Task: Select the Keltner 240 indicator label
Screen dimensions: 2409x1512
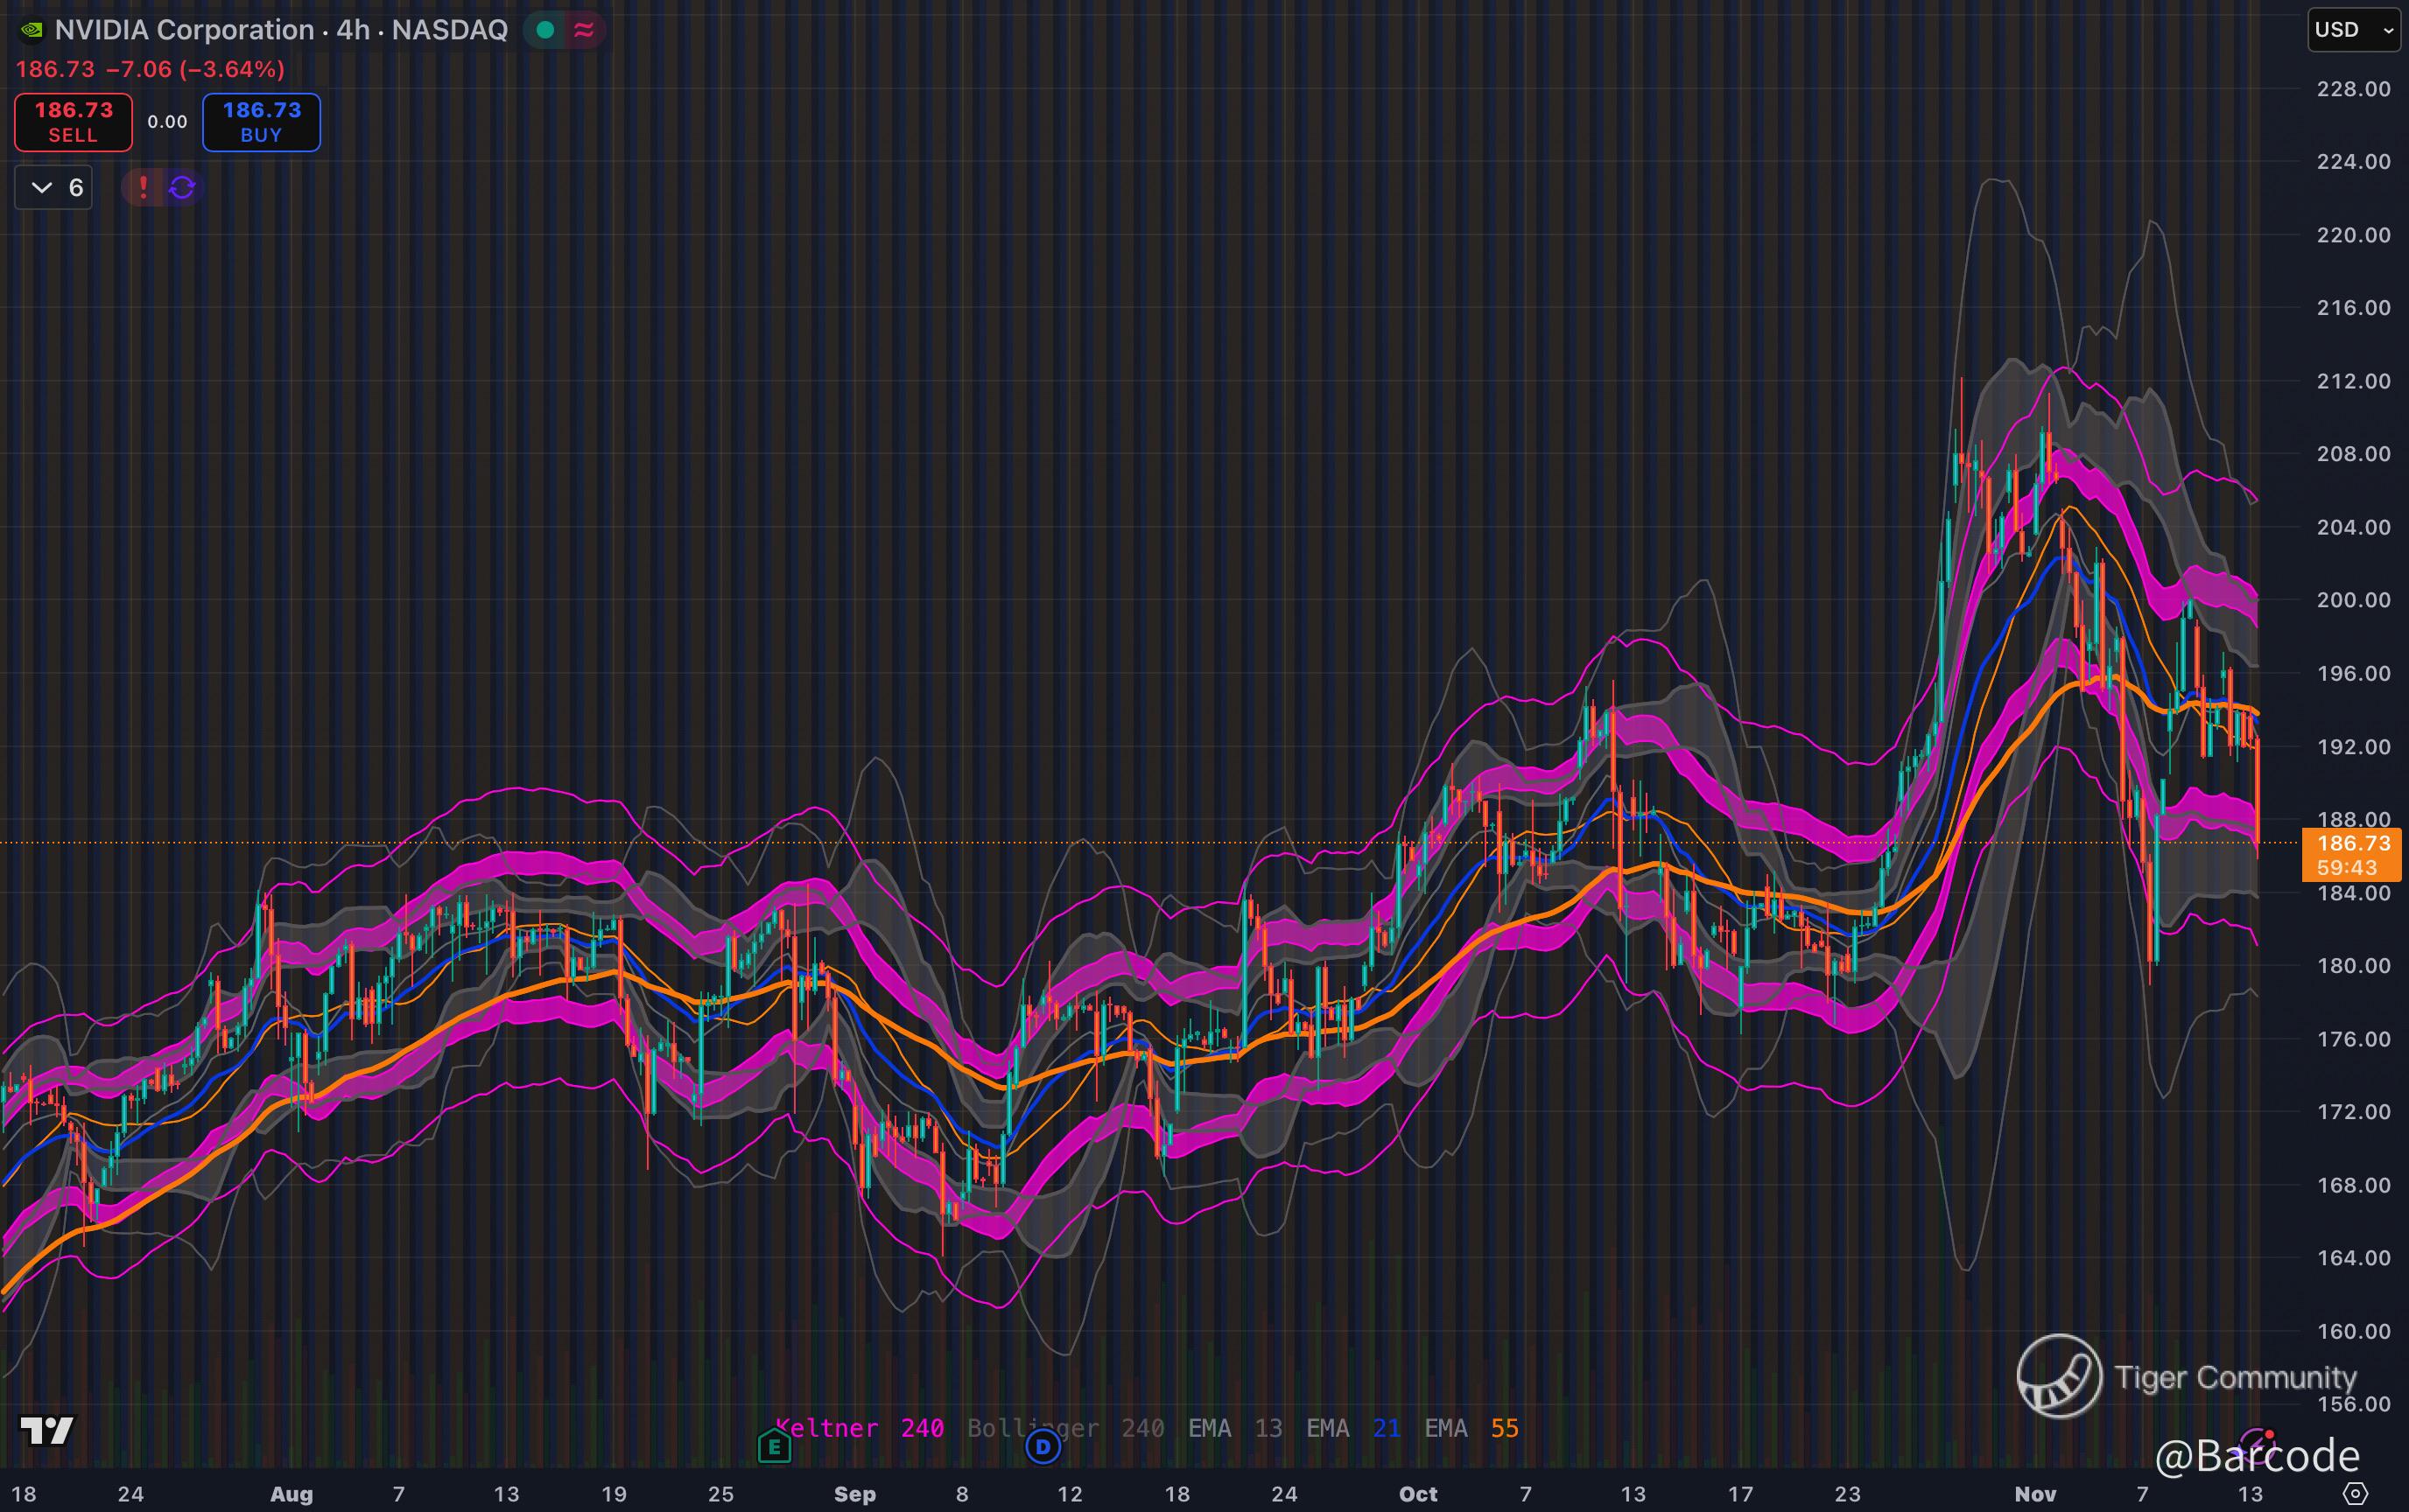Action: pos(860,1428)
